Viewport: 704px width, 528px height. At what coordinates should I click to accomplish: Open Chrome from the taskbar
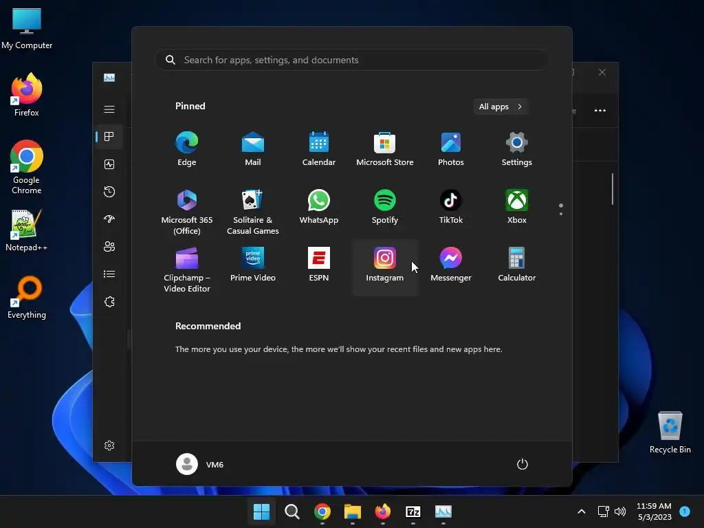(322, 511)
